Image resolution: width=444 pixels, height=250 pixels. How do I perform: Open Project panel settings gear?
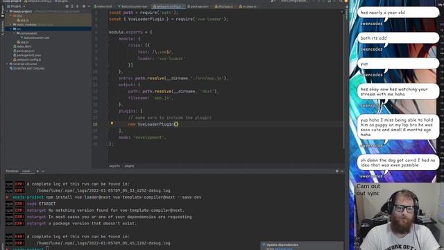(84, 6)
